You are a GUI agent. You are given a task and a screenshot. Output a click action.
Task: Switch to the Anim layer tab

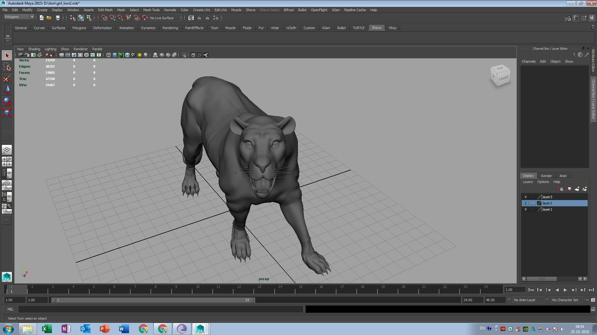pos(563,176)
